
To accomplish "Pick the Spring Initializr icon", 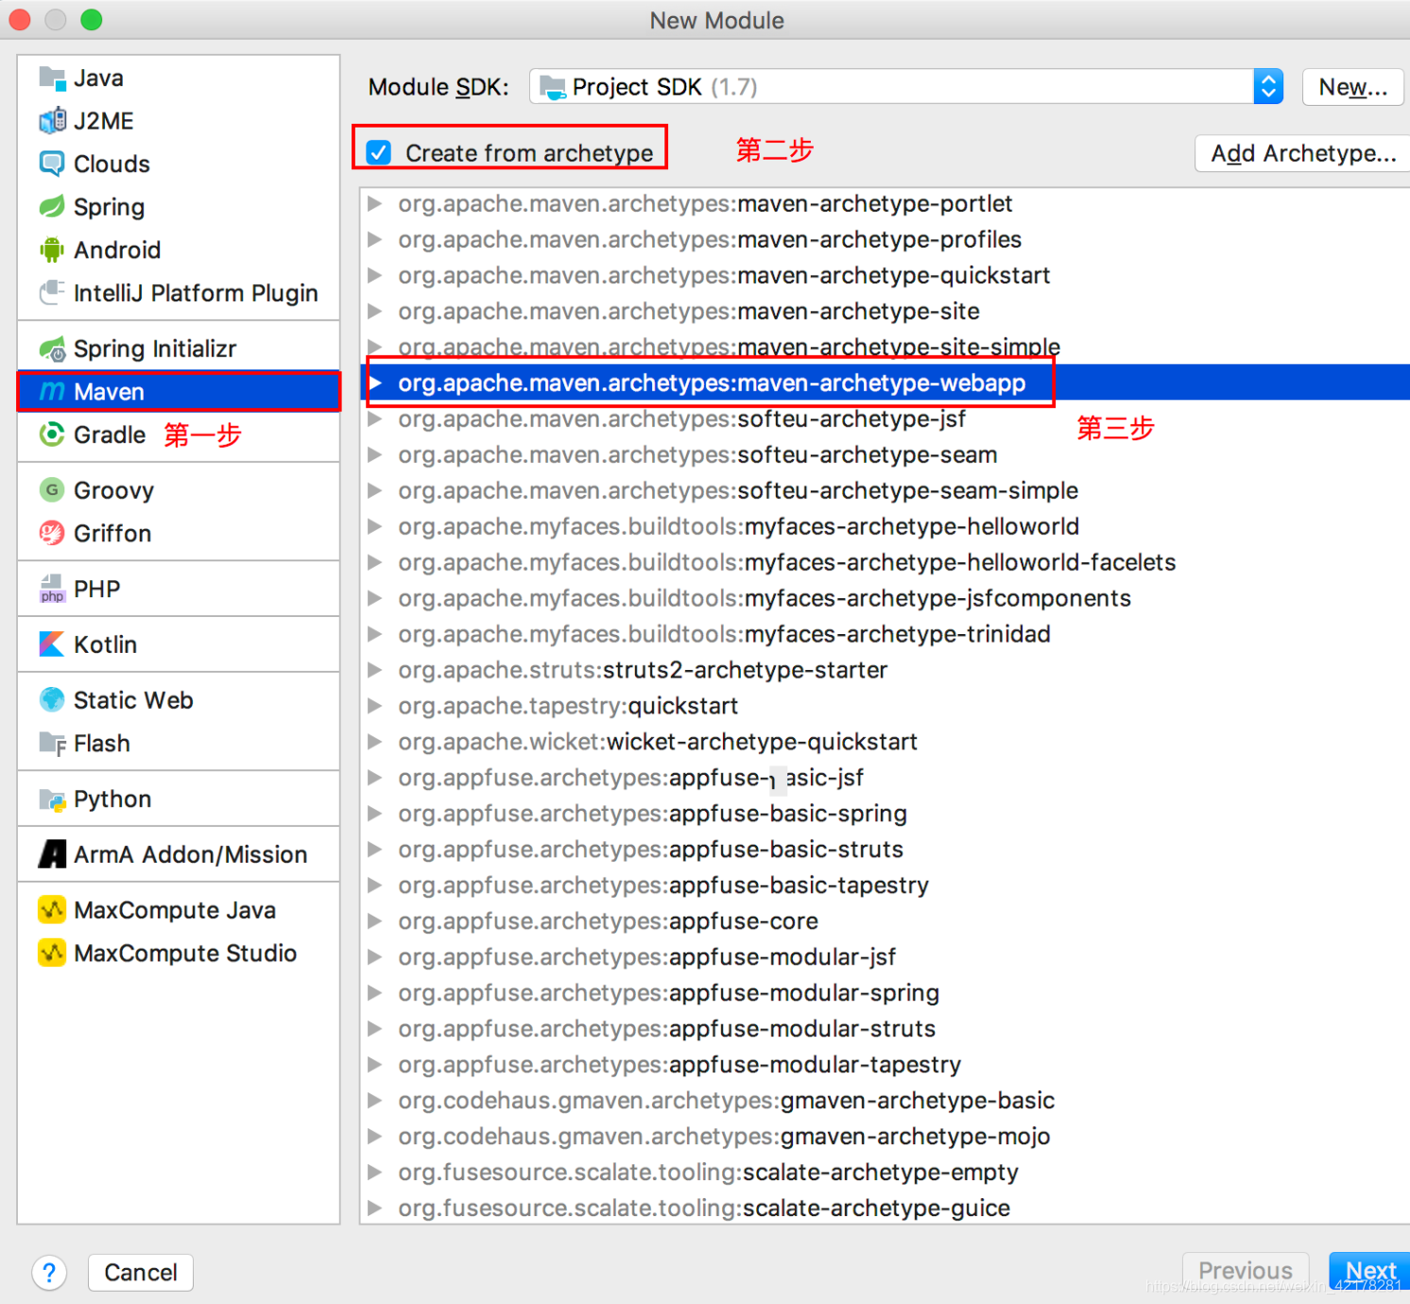I will 52,349.
